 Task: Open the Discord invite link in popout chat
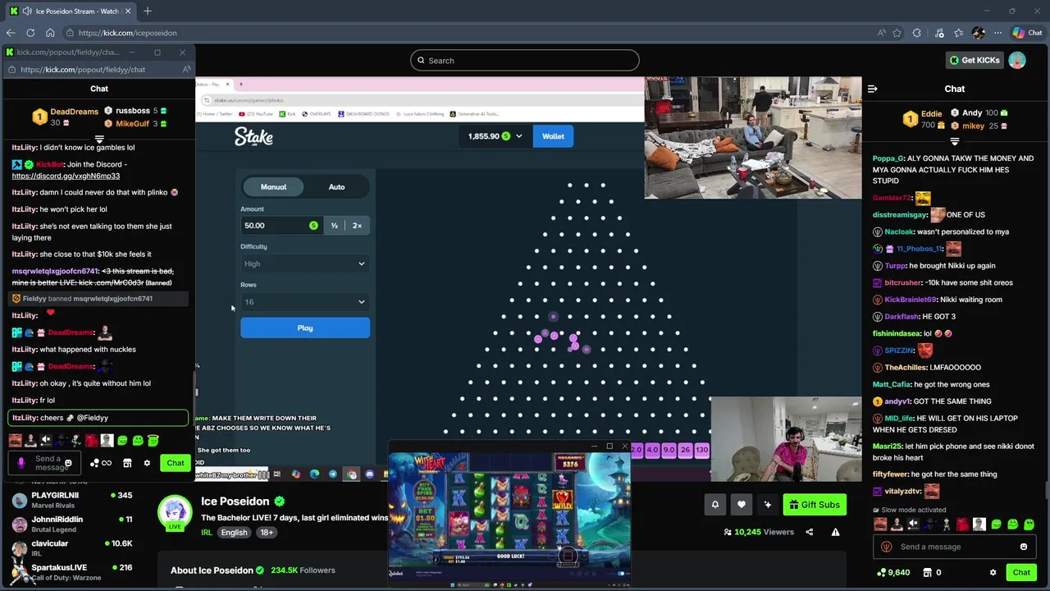pos(66,176)
